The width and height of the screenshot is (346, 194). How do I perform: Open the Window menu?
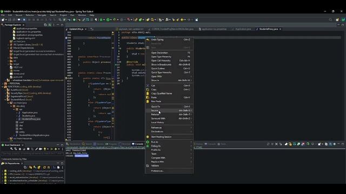click(x=82, y=15)
